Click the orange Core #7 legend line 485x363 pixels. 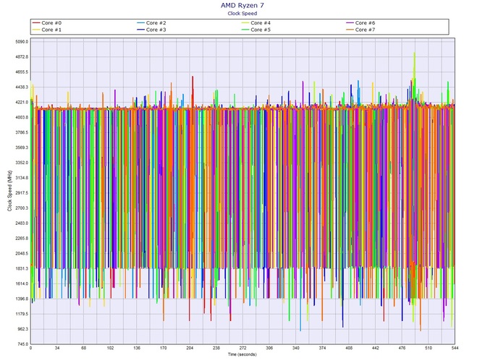350,30
